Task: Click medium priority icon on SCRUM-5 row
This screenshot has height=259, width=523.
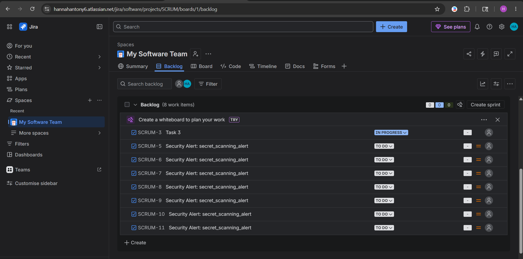Action: [479, 146]
